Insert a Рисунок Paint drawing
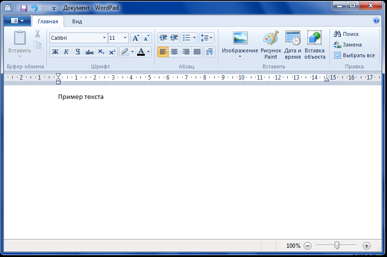Image resolution: width=387 pixels, height=257 pixels. [x=271, y=45]
